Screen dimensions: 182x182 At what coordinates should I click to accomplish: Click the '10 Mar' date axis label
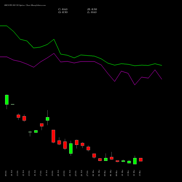[122, 173]
